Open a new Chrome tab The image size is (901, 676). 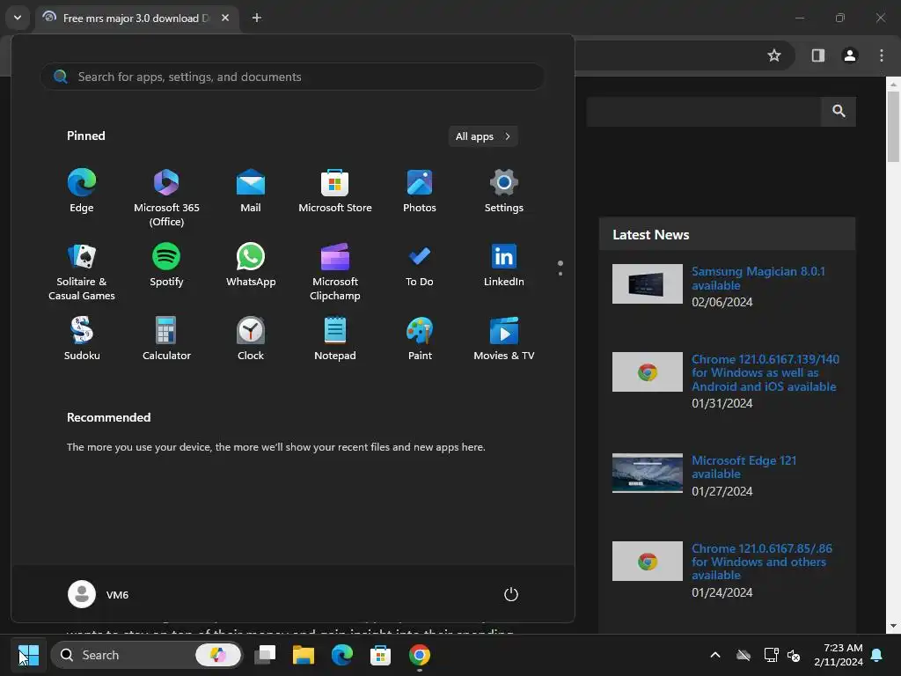[x=257, y=18]
